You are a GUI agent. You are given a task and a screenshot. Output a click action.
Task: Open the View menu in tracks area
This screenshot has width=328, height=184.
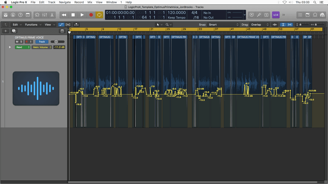pyautogui.click(x=50, y=25)
